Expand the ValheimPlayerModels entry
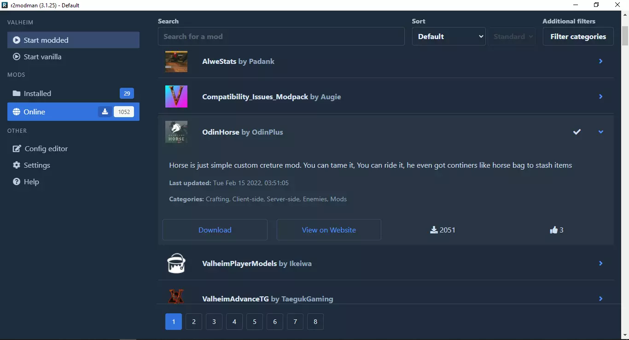Image resolution: width=629 pixels, height=340 pixels. tap(601, 263)
